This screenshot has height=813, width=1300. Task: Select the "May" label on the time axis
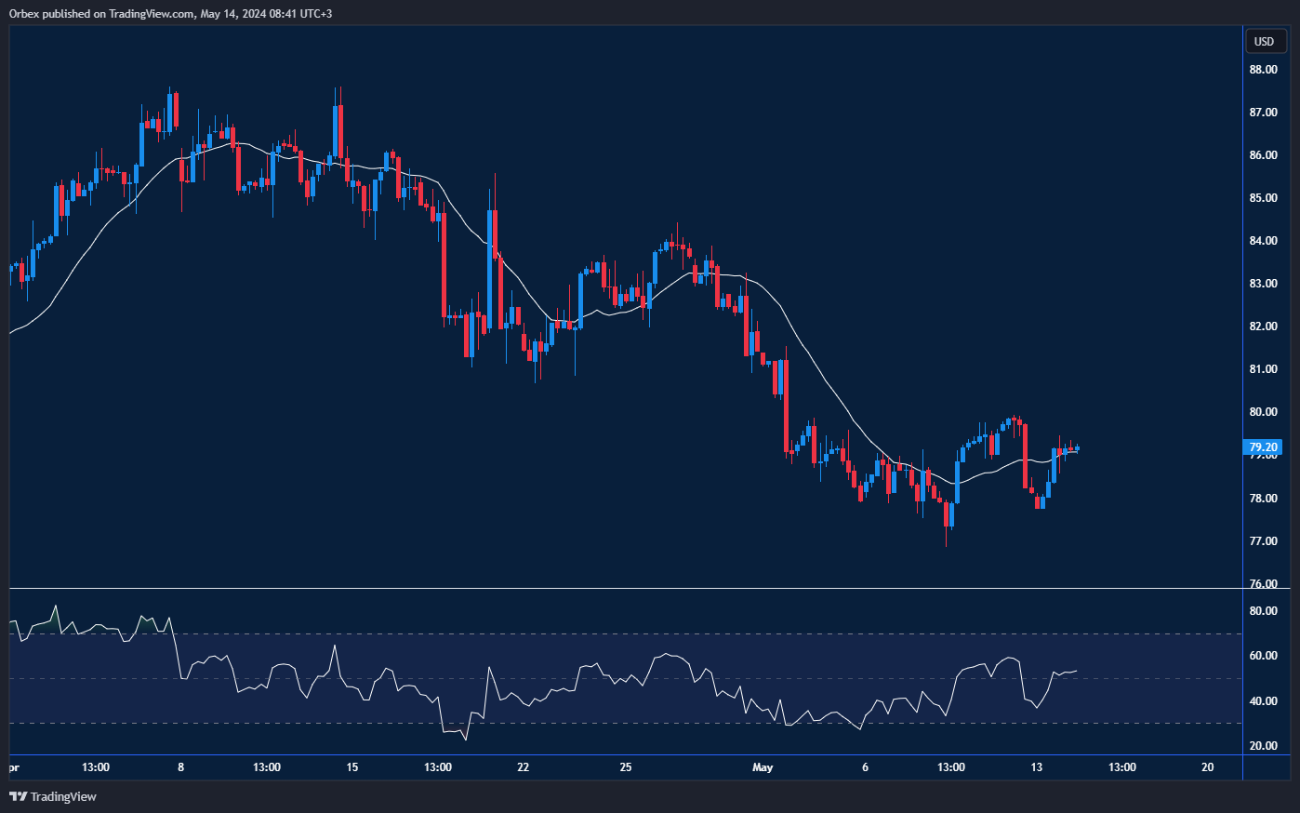tap(762, 767)
